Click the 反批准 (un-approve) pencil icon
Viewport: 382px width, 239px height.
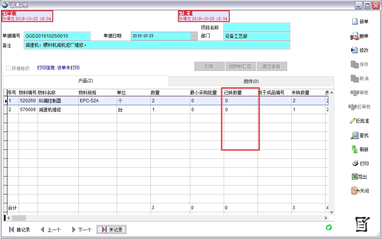[x=353, y=121]
